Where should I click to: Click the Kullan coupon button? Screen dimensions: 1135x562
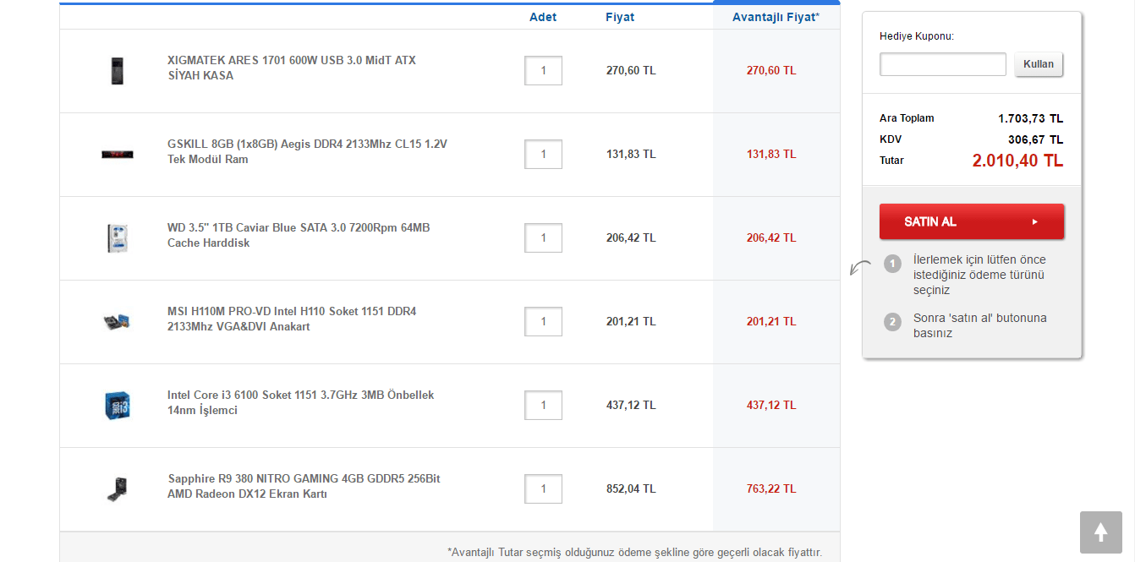pos(1039,64)
